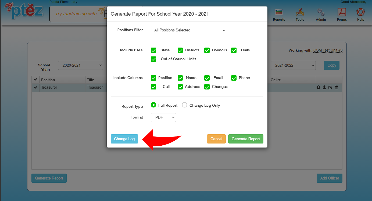372x201 pixels.
Task: Open the Reports icon in top navigation
Action: [279, 13]
